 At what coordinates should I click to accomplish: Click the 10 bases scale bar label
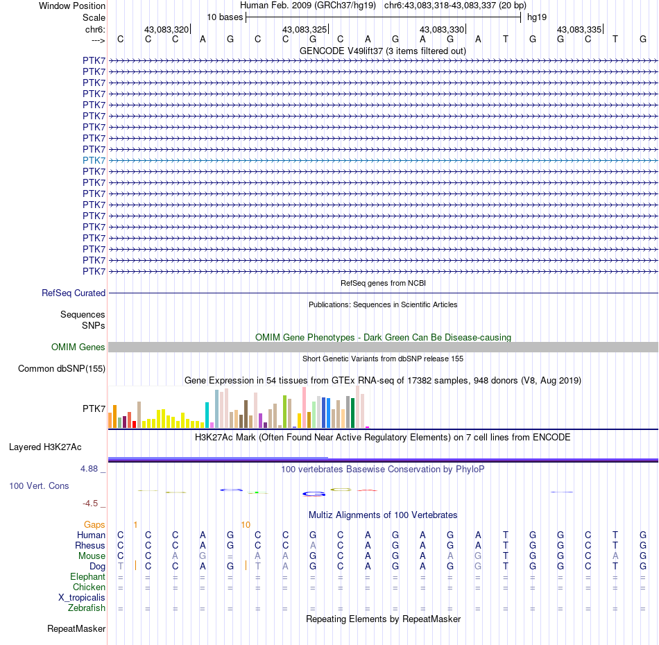pos(225,17)
